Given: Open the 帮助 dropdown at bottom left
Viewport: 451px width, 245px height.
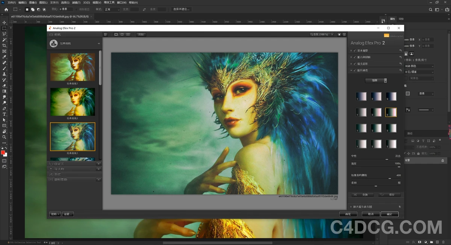Looking at the screenshot, I should (54, 214).
